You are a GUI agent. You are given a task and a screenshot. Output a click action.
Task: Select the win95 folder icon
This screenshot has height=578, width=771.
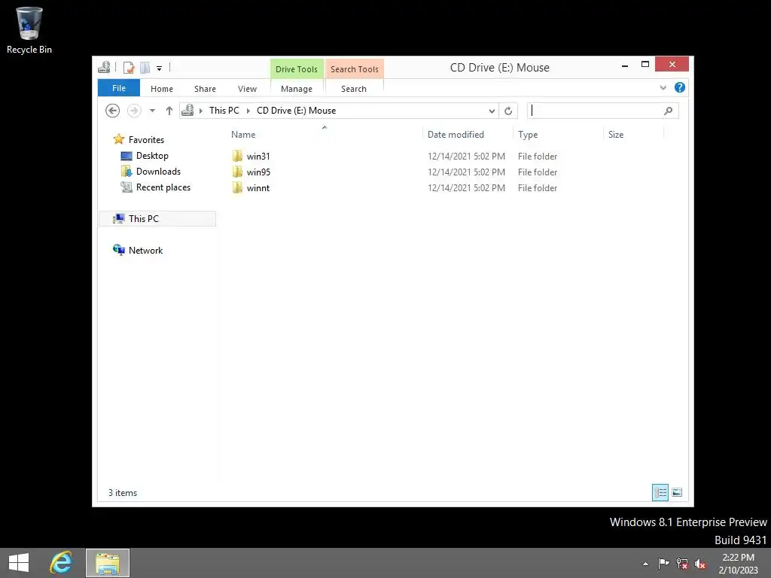click(x=237, y=172)
